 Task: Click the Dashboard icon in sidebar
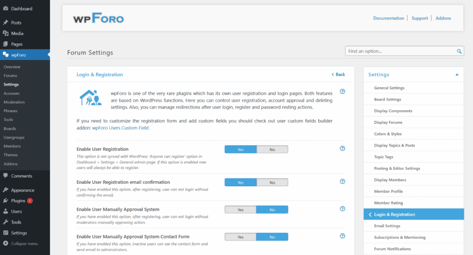[x=6, y=8]
